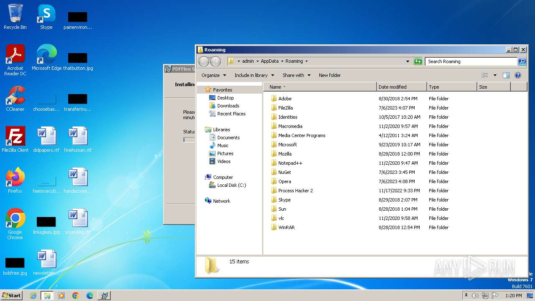Click the installer taskbar button
The height and width of the screenshot is (301, 535).
click(x=104, y=296)
